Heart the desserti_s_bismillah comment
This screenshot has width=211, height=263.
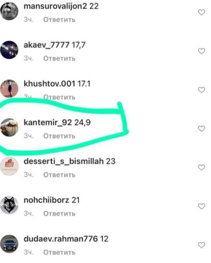[x=201, y=167]
